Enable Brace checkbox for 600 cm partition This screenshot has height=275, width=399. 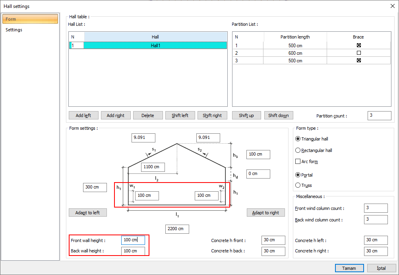click(x=358, y=53)
